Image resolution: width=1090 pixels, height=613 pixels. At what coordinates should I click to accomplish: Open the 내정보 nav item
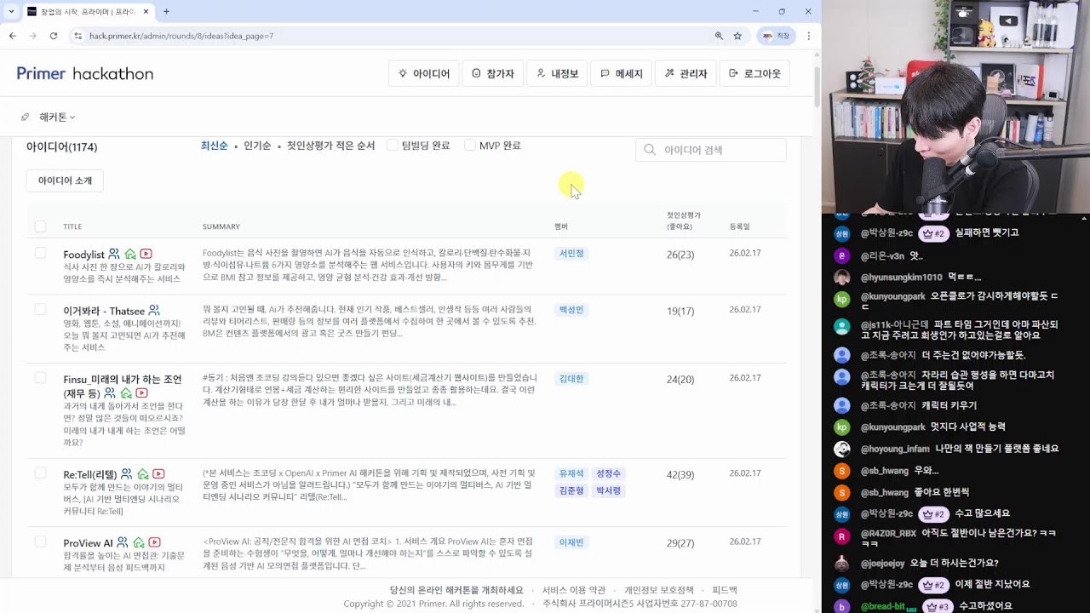[x=558, y=74]
